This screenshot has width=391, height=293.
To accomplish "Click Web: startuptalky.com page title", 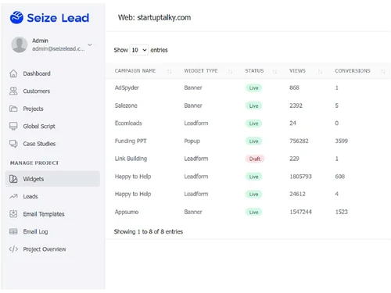I will [x=154, y=17].
